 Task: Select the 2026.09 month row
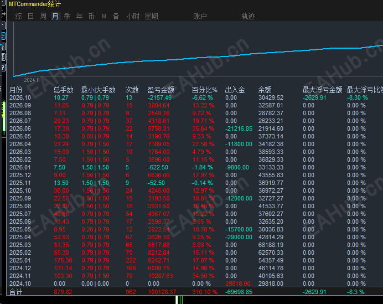tap(195, 105)
